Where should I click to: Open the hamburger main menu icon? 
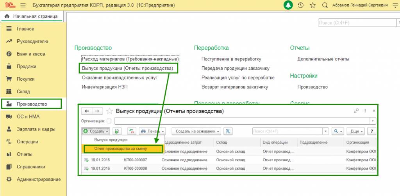23,5
